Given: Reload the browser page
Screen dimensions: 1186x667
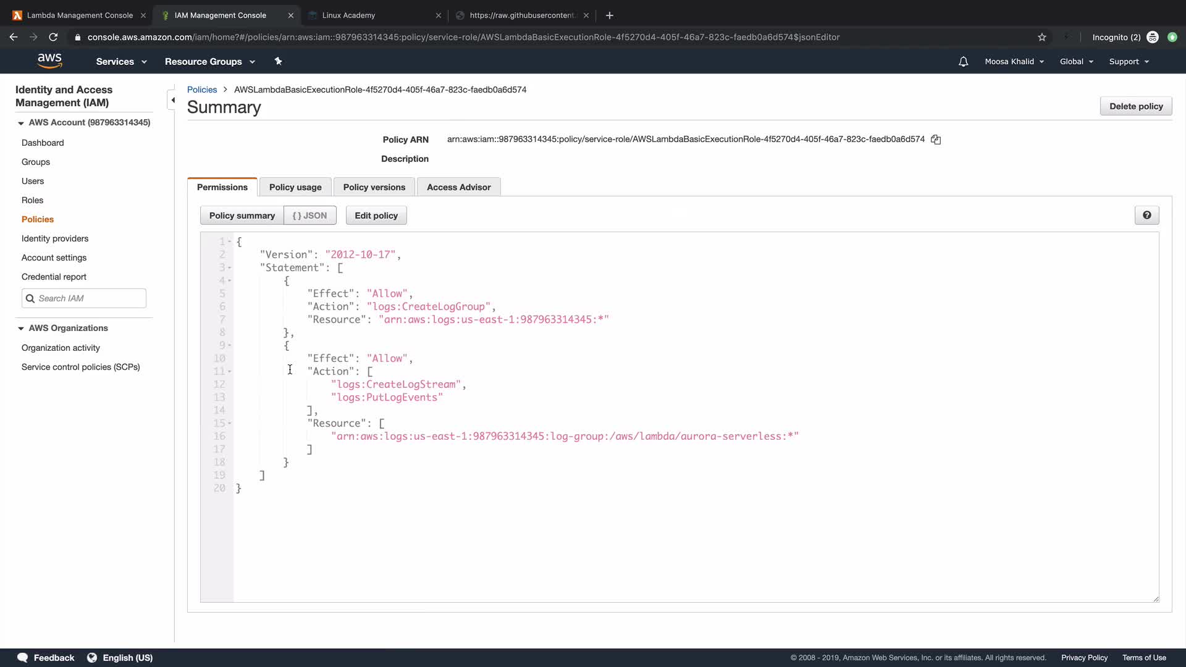Looking at the screenshot, I should 53,37.
